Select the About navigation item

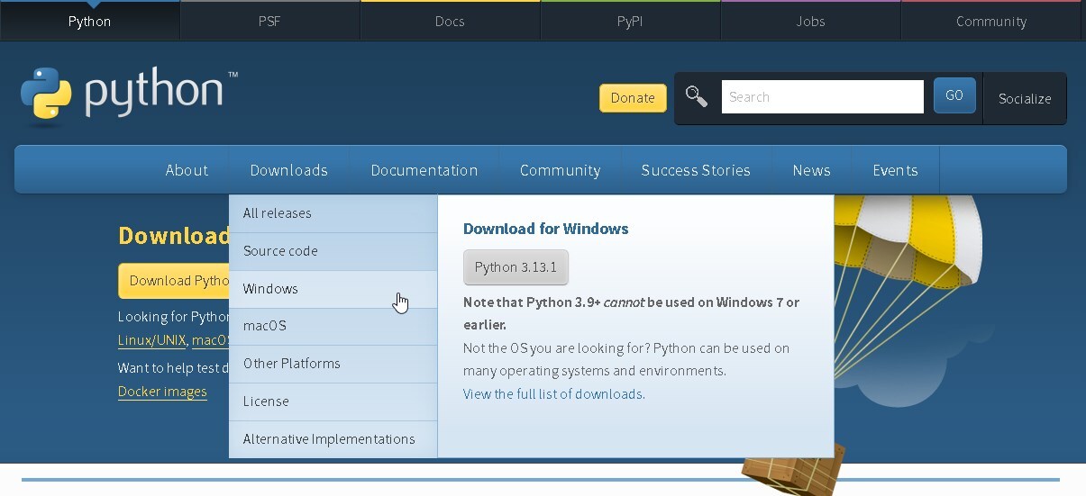(x=187, y=170)
